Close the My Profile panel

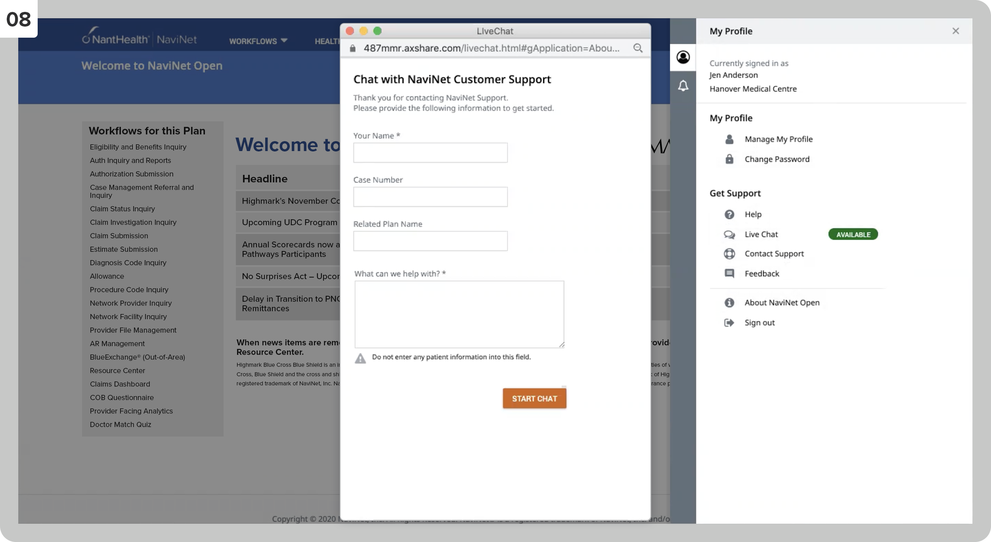click(956, 31)
